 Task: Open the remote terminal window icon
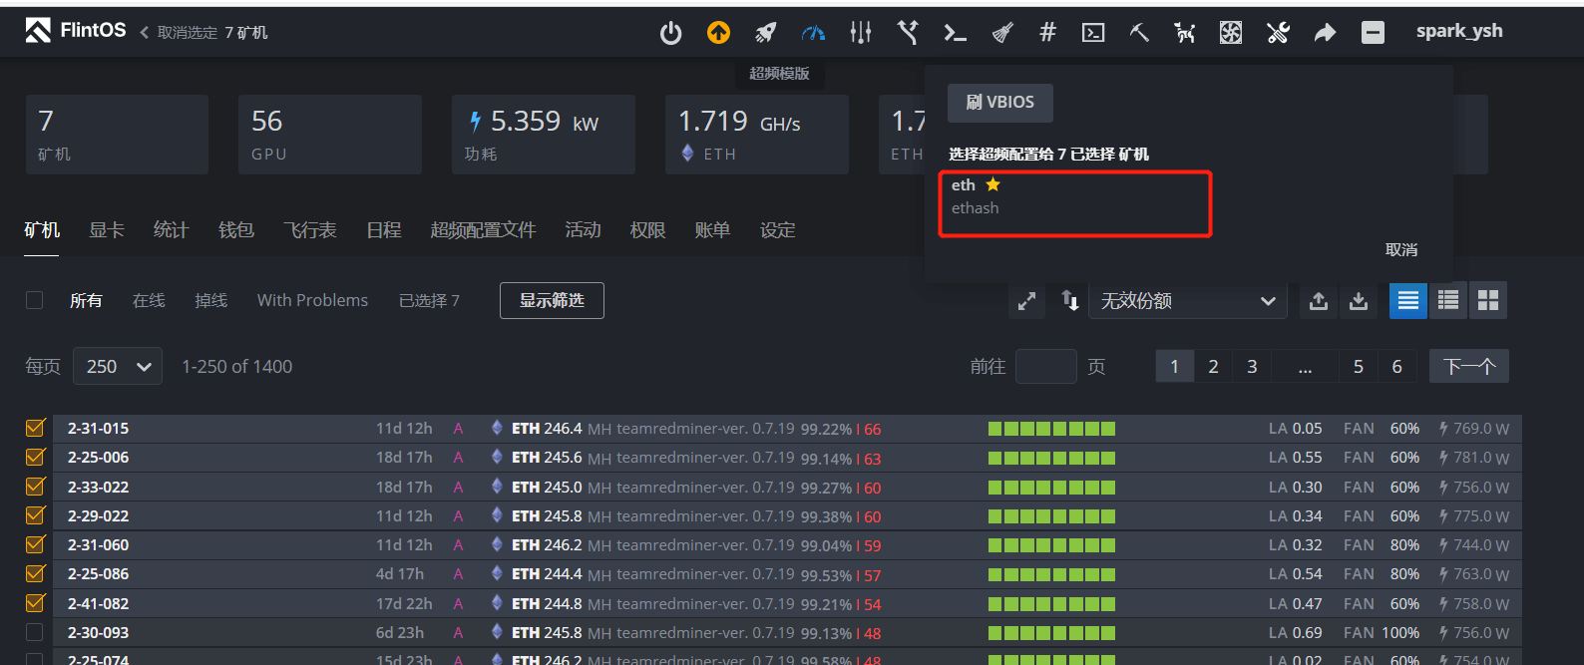point(1093,33)
